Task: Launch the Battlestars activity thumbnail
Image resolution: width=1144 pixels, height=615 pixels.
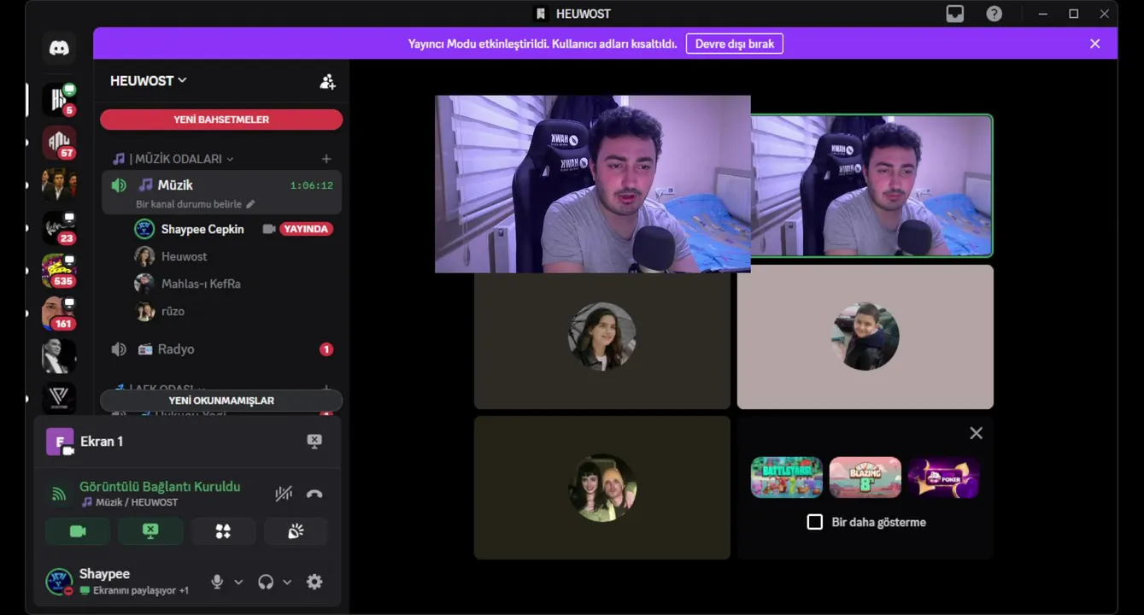Action: [x=787, y=477]
